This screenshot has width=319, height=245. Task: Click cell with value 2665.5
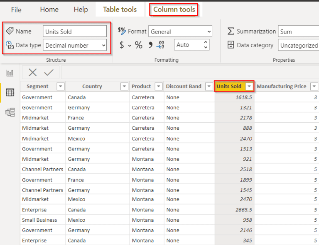point(235,210)
